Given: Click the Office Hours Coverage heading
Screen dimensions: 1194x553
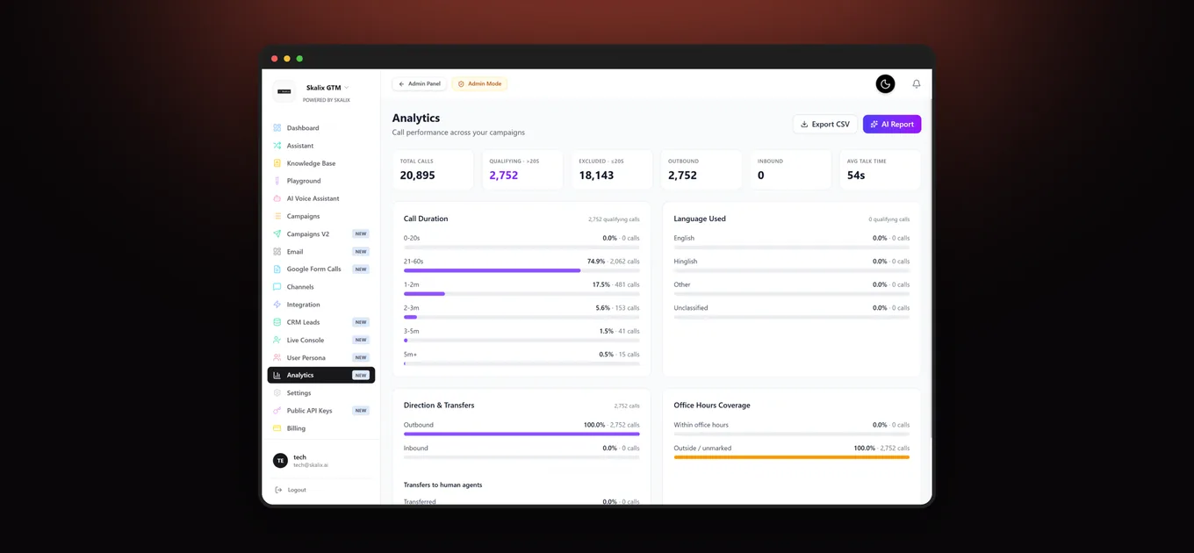Looking at the screenshot, I should (x=712, y=406).
